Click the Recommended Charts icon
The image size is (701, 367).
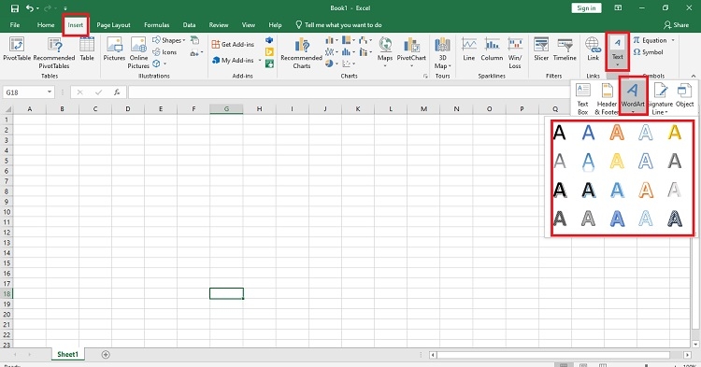pyautogui.click(x=302, y=52)
